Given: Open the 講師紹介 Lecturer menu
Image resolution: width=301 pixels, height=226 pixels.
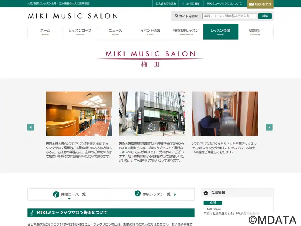Looking at the screenshot, I should click(256, 32).
